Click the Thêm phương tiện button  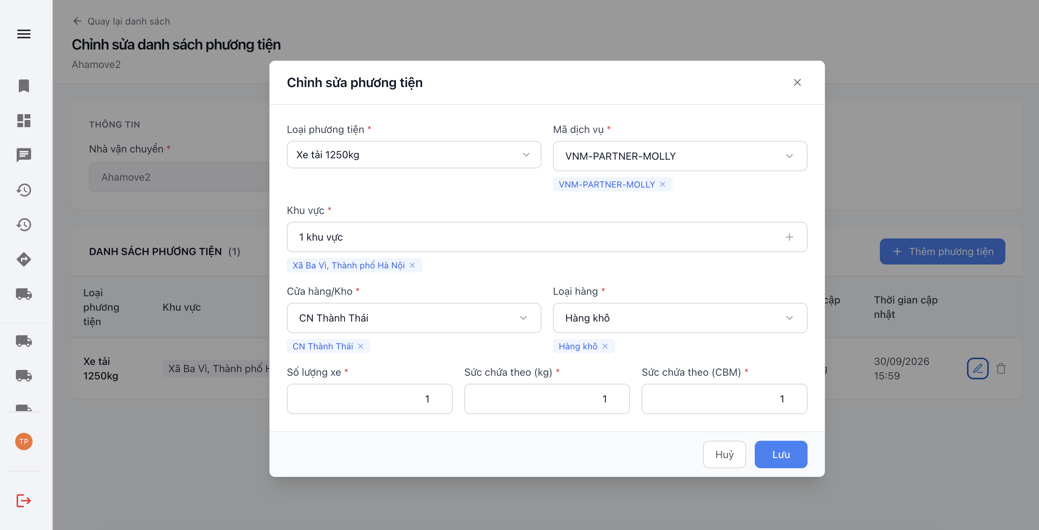click(x=942, y=251)
